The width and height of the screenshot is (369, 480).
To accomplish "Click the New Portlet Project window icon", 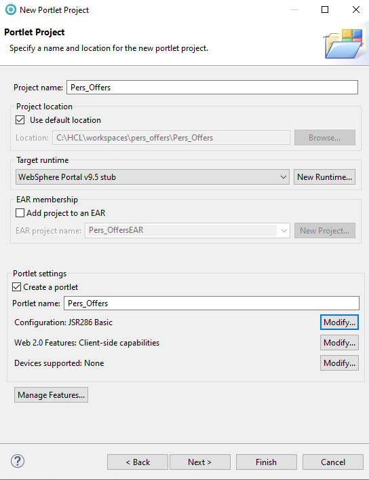I will pos(11,10).
